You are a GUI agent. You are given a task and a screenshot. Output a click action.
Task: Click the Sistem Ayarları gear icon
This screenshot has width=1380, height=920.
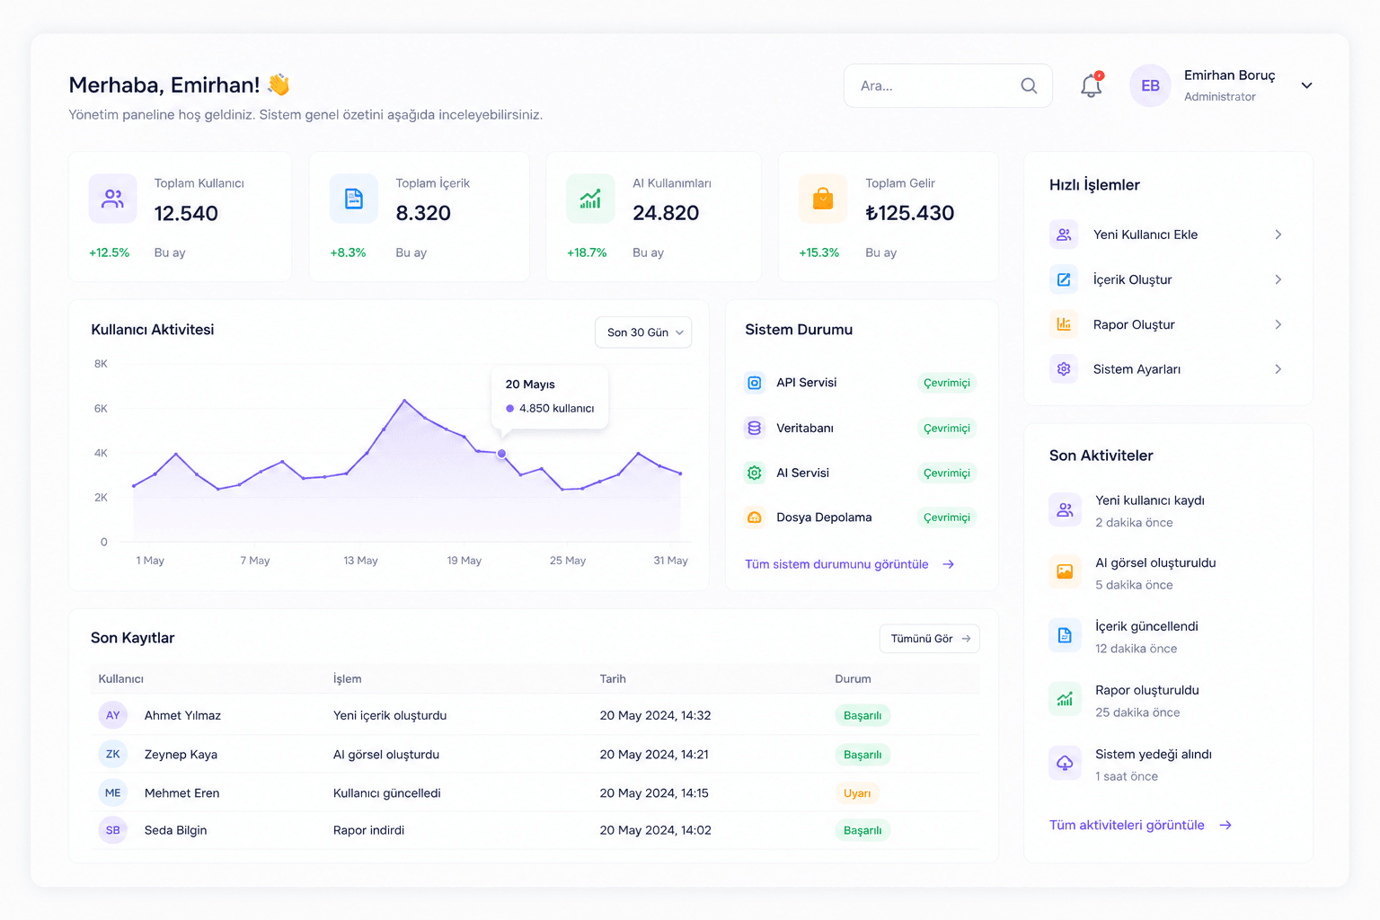pos(1064,369)
